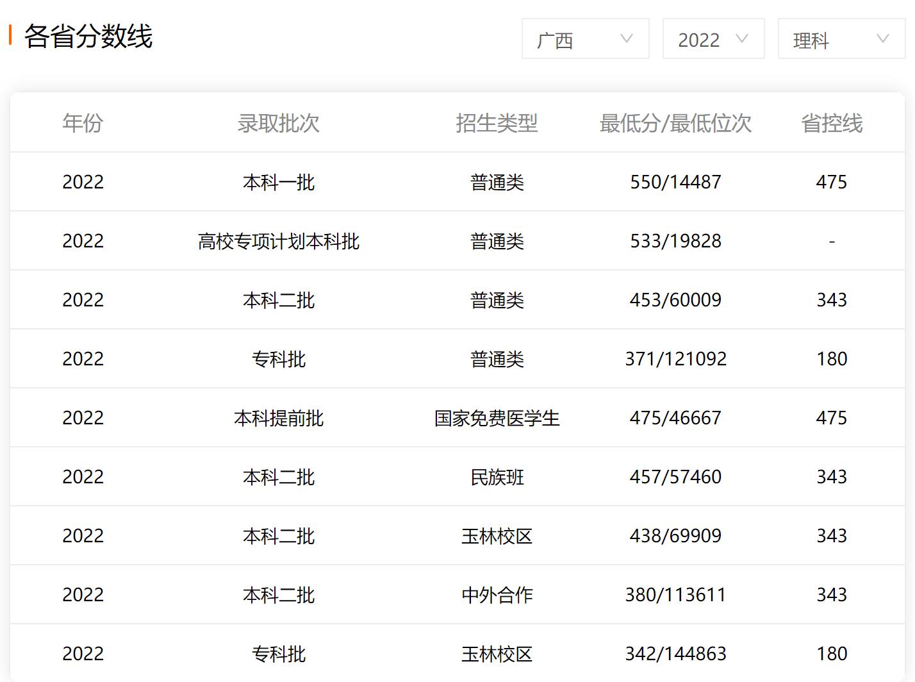This screenshot has height=682, width=915.
Task: Click the 550/14487 score cell
Action: (675, 182)
